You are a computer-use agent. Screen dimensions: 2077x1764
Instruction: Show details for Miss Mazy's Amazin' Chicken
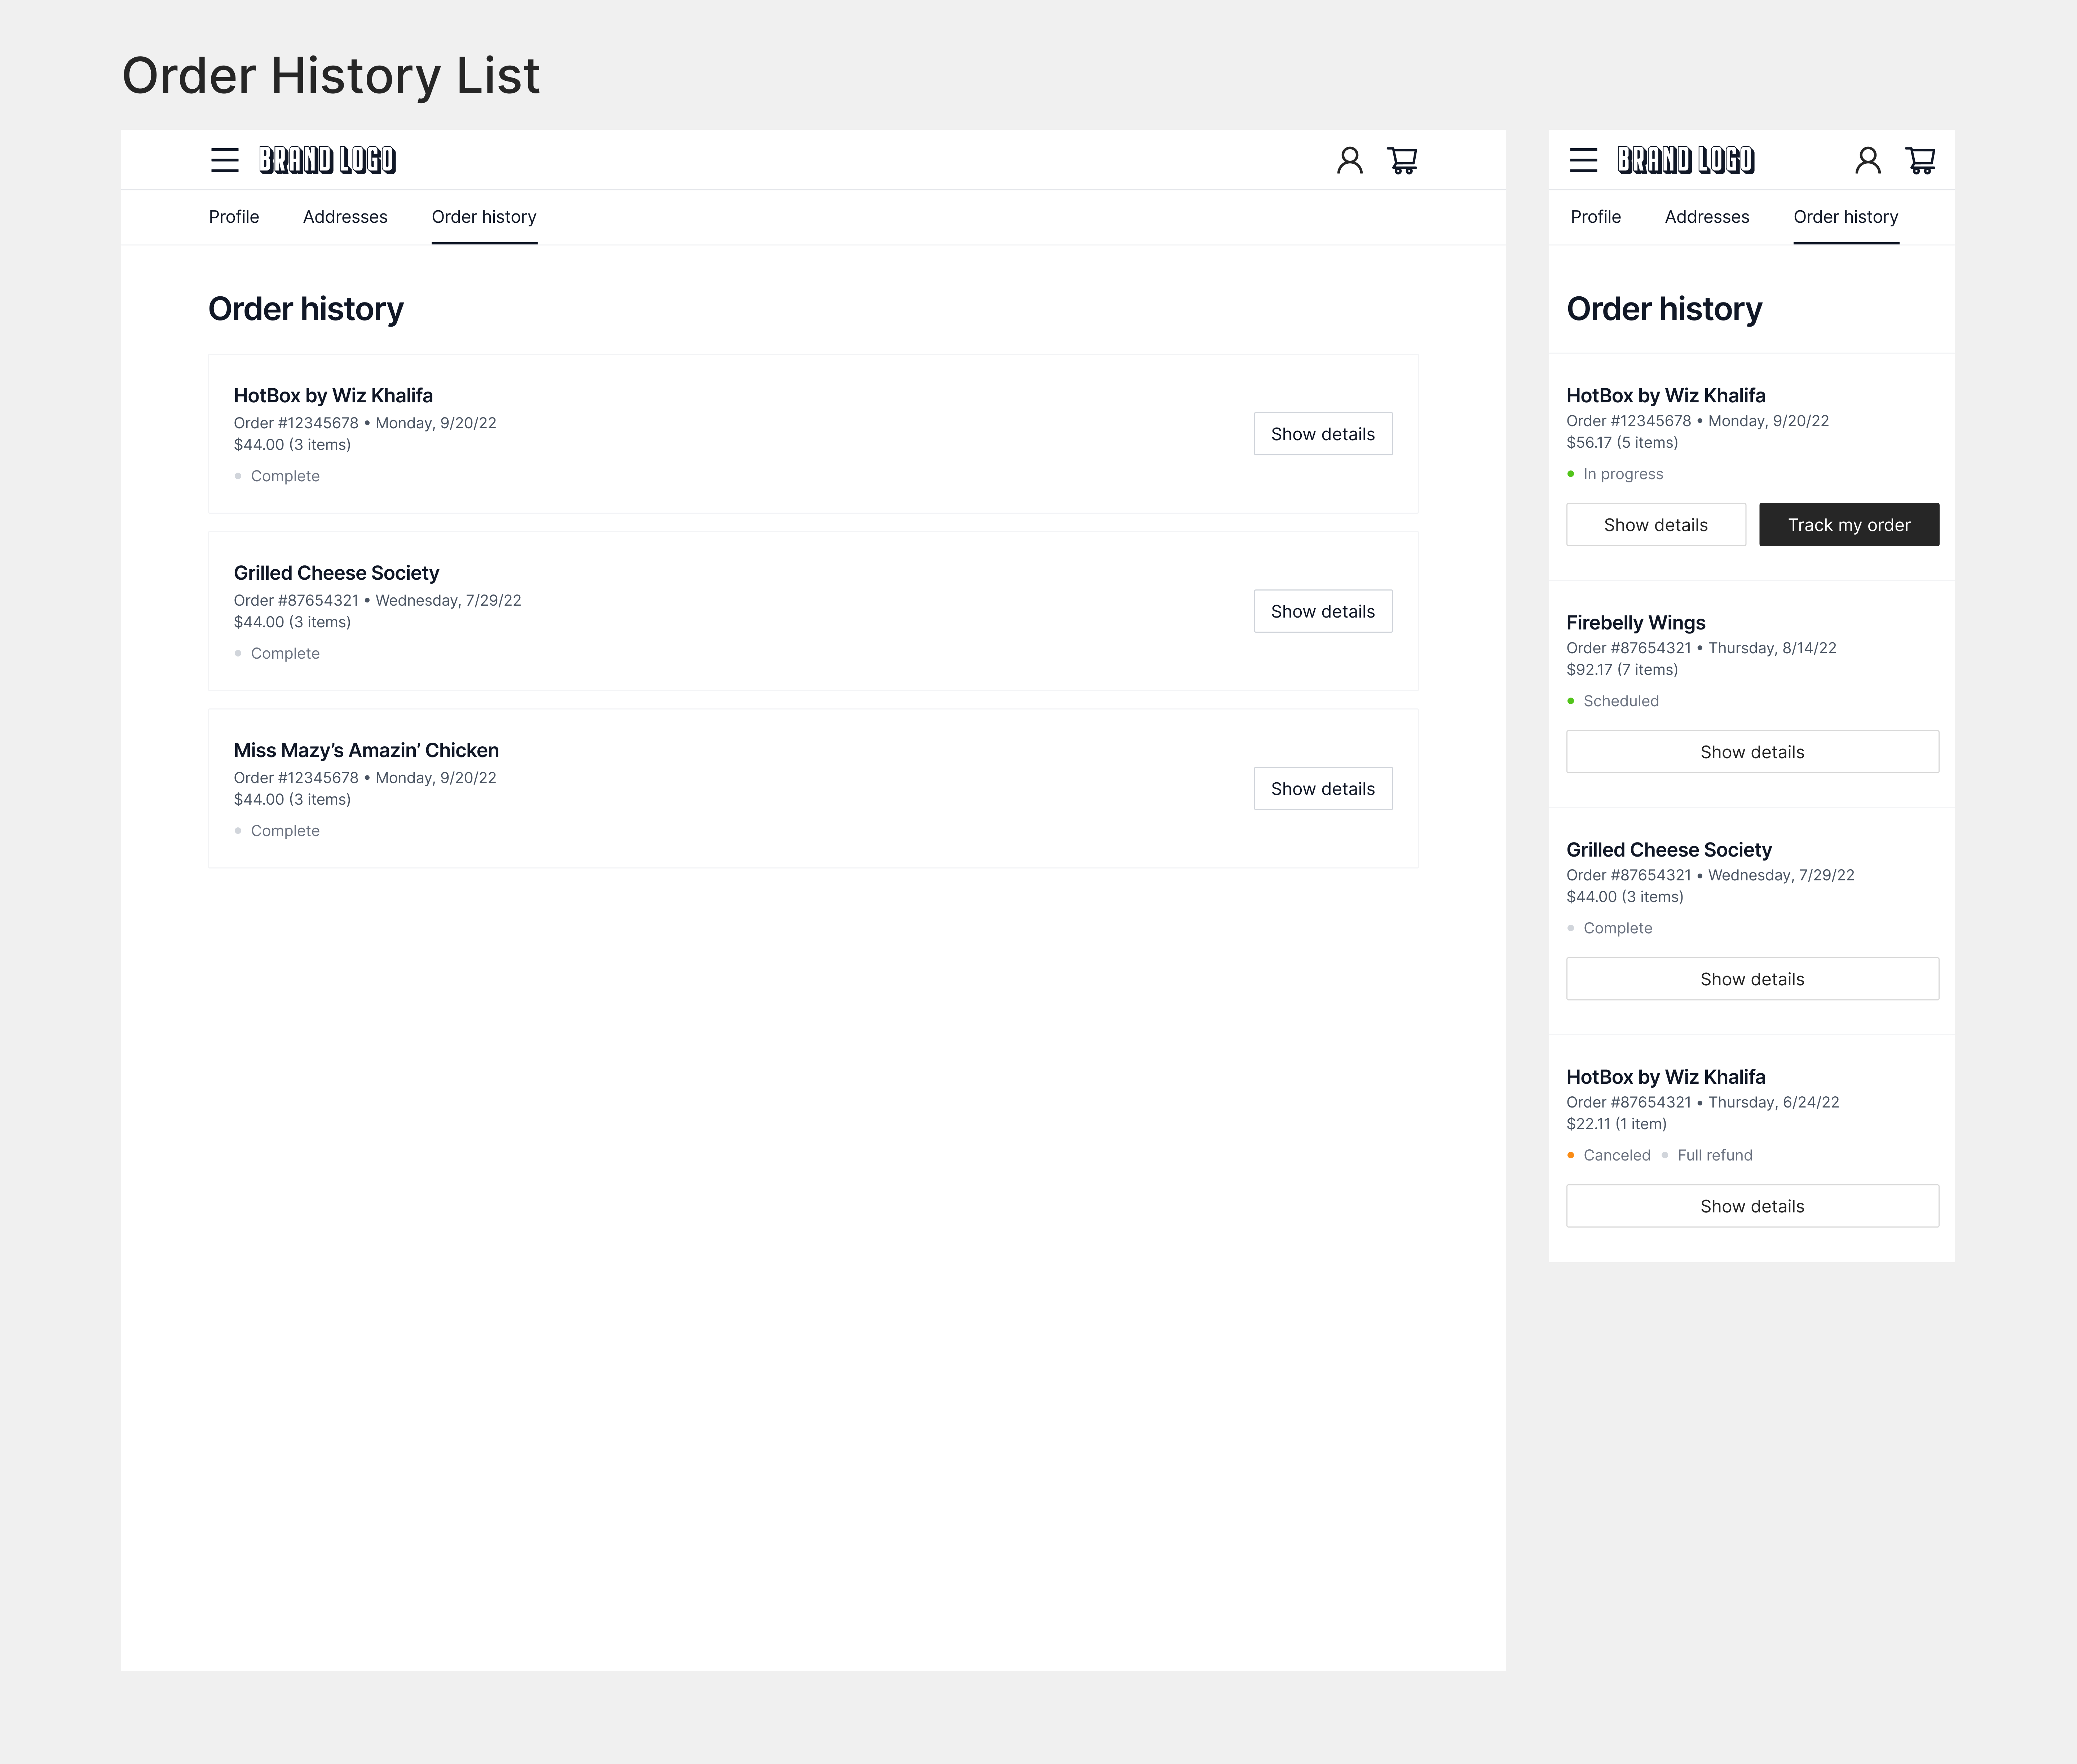pos(1322,789)
